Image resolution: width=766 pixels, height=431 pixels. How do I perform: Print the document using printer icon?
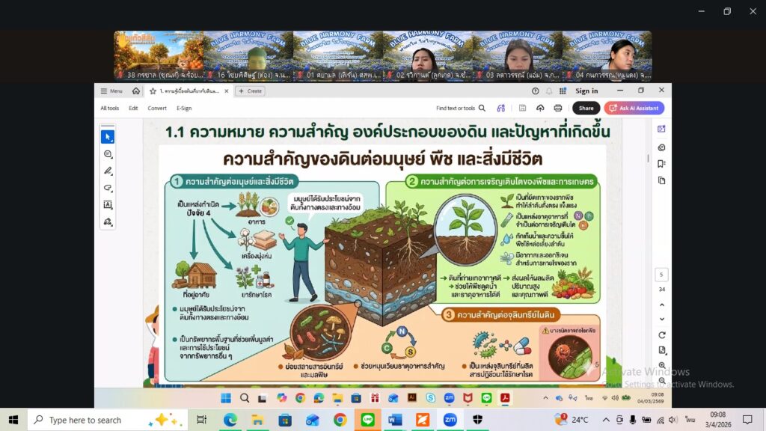(557, 108)
